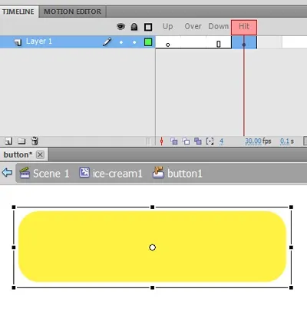Click Edit Multiple Frames icon
Screen dimensions: 307x312
point(198,141)
